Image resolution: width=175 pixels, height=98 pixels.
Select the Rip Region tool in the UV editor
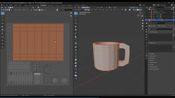2,37
